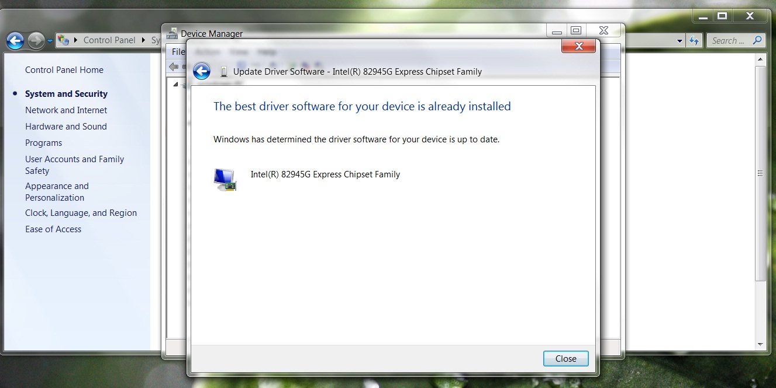The image size is (776, 388).
Task: Open the address bar history dropdown
Action: point(679,40)
